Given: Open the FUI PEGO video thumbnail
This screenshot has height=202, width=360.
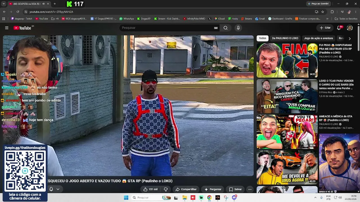Looking at the screenshot, I should click(x=287, y=60).
